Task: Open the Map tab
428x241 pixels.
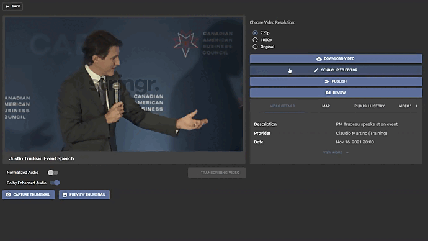Action: 326,106
